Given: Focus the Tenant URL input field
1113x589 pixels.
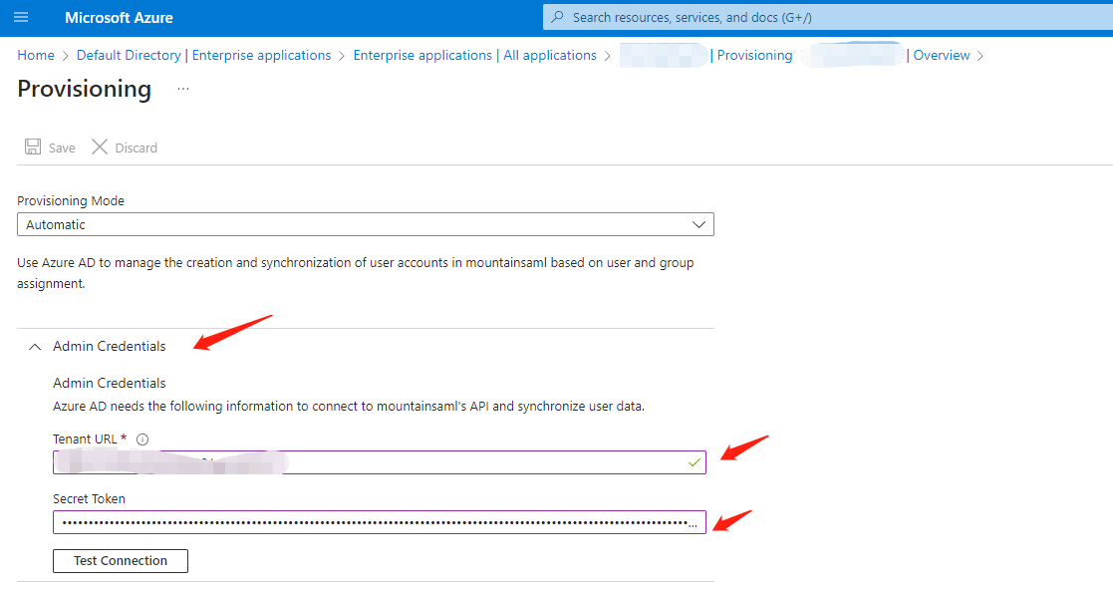Looking at the screenshot, I should [x=380, y=462].
